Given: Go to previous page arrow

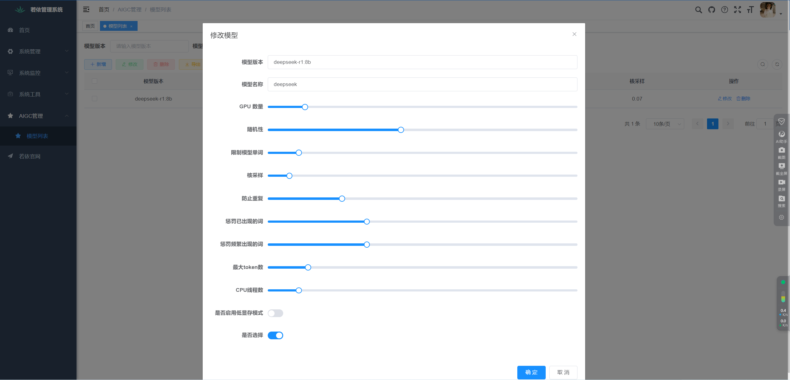Looking at the screenshot, I should pos(697,124).
